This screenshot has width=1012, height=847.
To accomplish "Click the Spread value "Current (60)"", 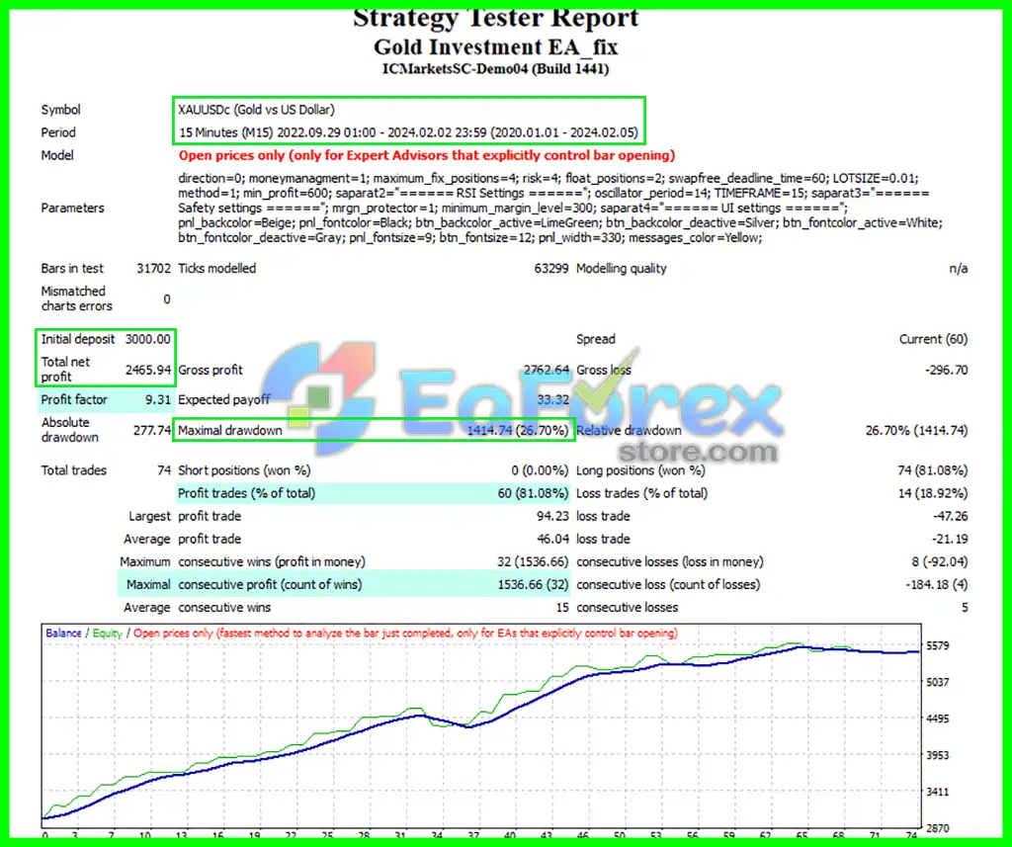I will click(x=933, y=339).
